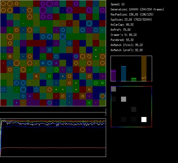The width and height of the screenshot is (178, 163).
Task: Click the gray cell at matrix top-left corner
Action: [x=113, y=89]
